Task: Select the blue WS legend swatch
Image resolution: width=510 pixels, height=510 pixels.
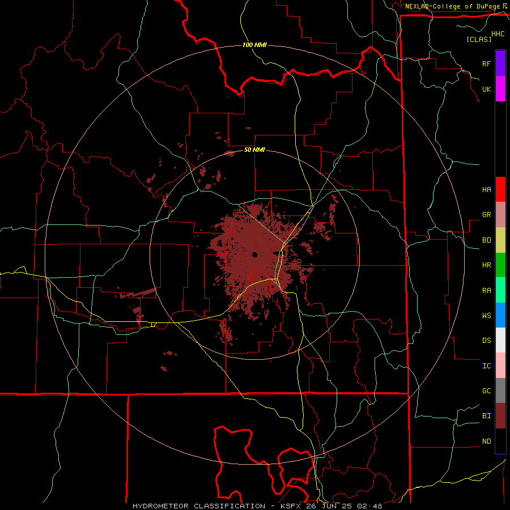Action: click(500, 315)
